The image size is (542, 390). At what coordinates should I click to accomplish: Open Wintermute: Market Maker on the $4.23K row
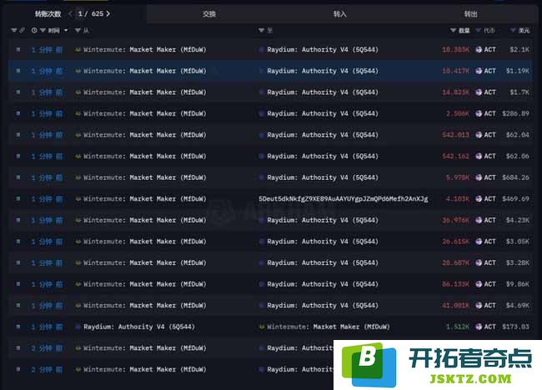tap(145, 220)
